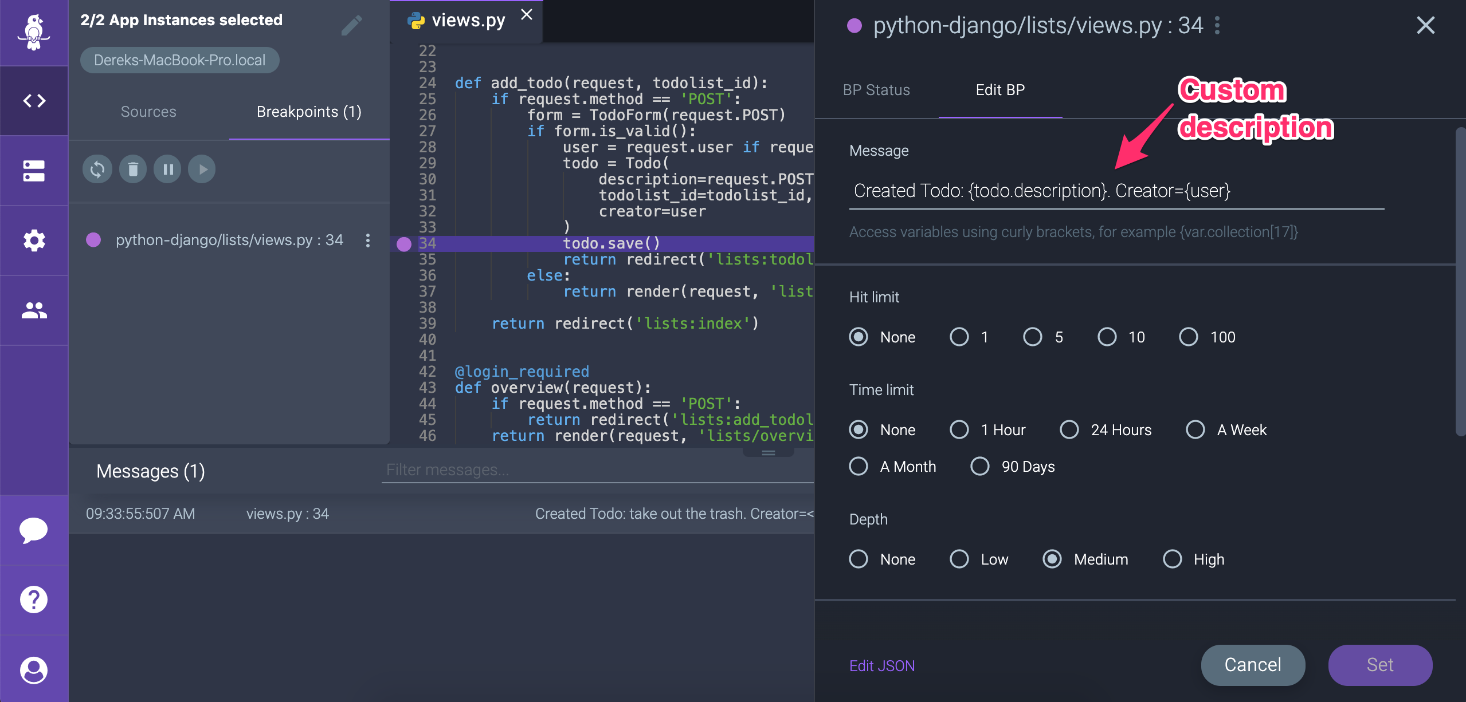Switch to the BP Status tab
1466x702 pixels.
pyautogui.click(x=876, y=90)
